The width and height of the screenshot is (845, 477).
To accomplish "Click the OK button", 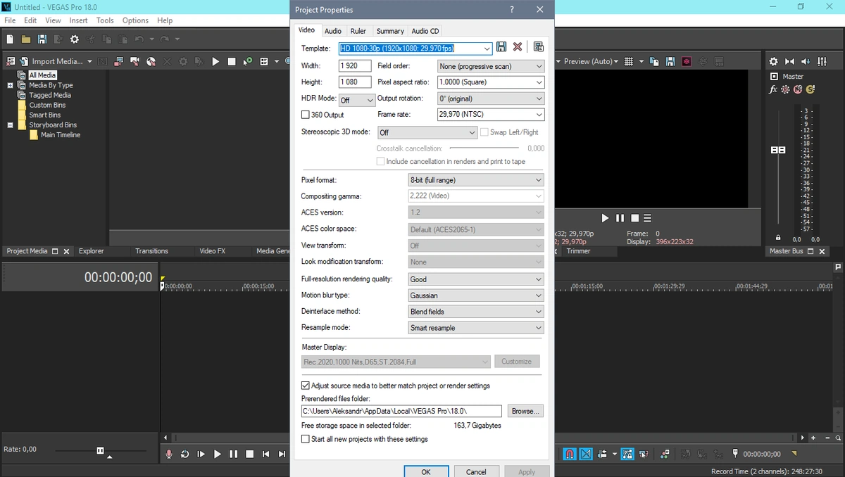I will click(426, 471).
